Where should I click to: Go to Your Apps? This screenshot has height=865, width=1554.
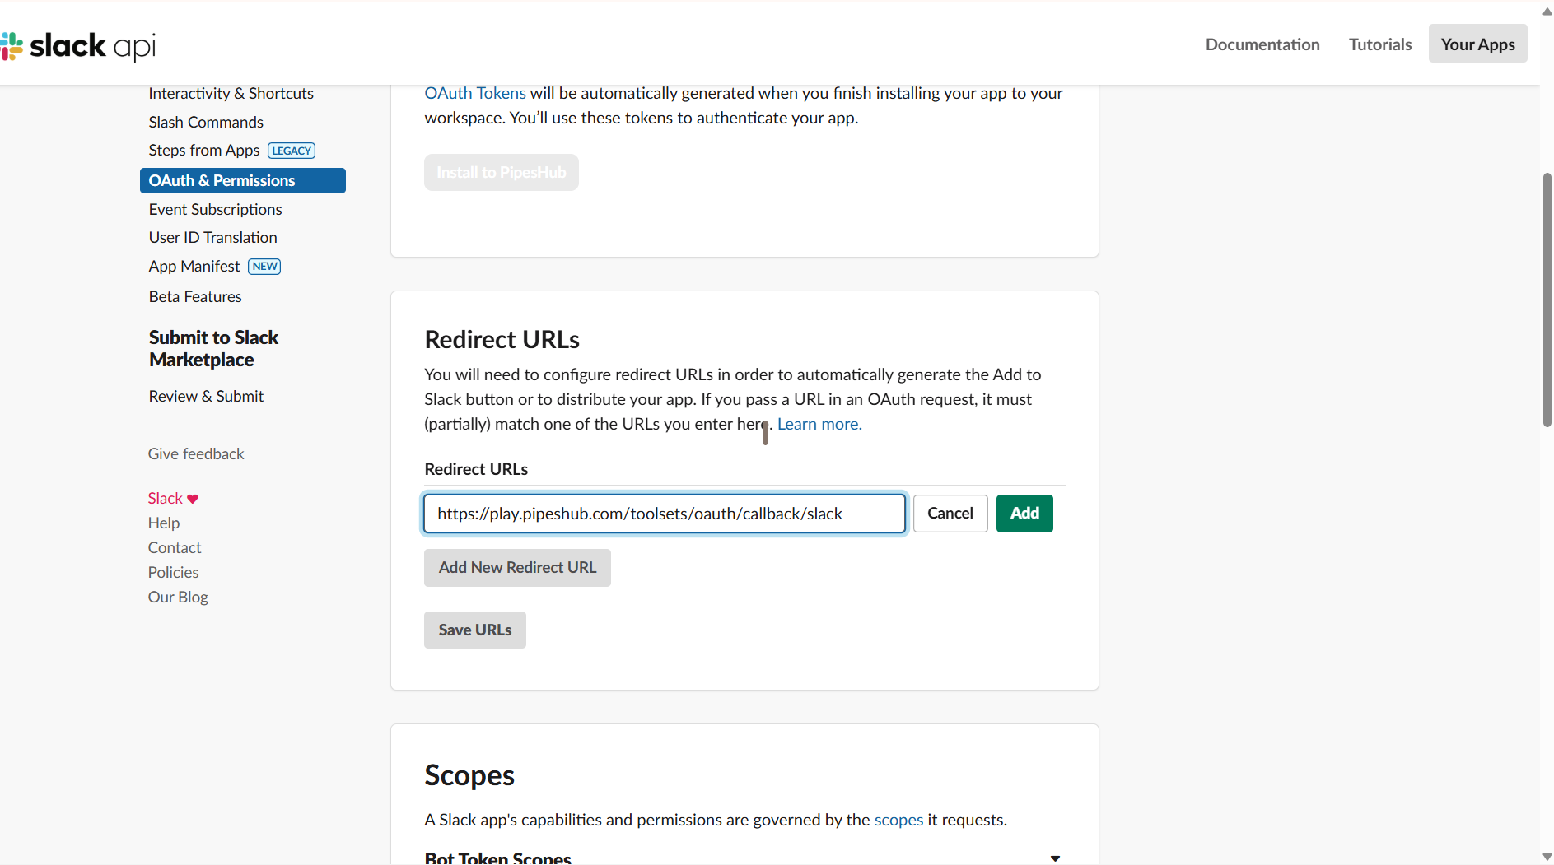click(x=1477, y=44)
